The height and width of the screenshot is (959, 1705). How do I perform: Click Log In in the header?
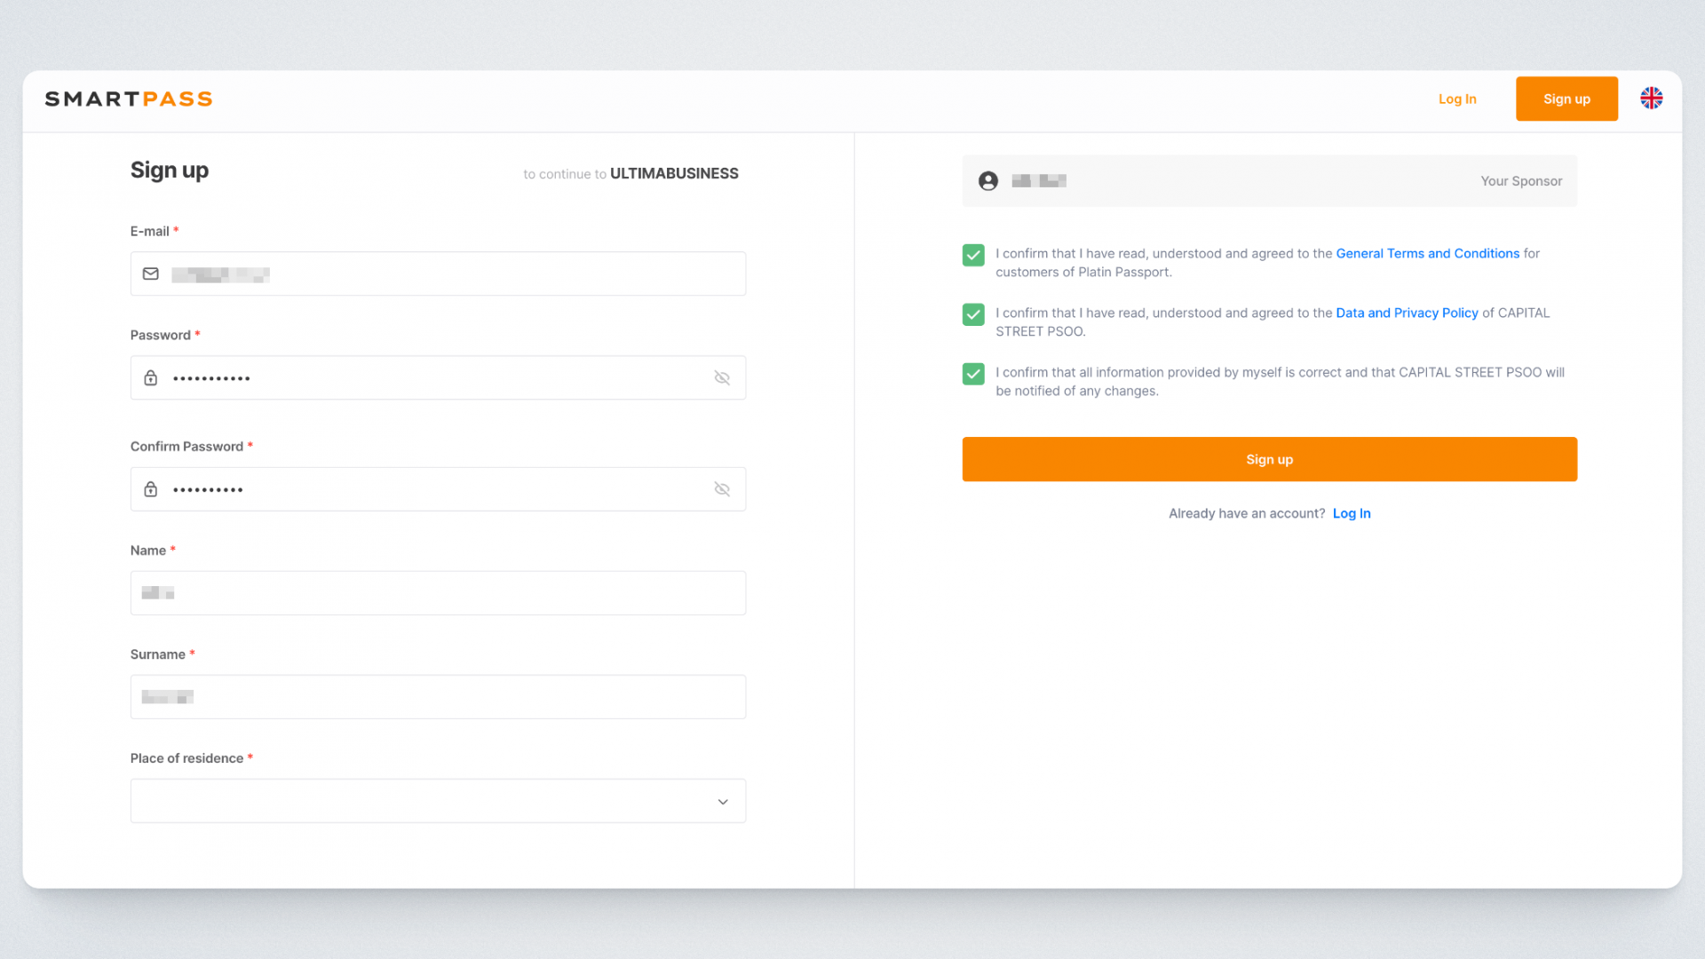pyautogui.click(x=1457, y=99)
